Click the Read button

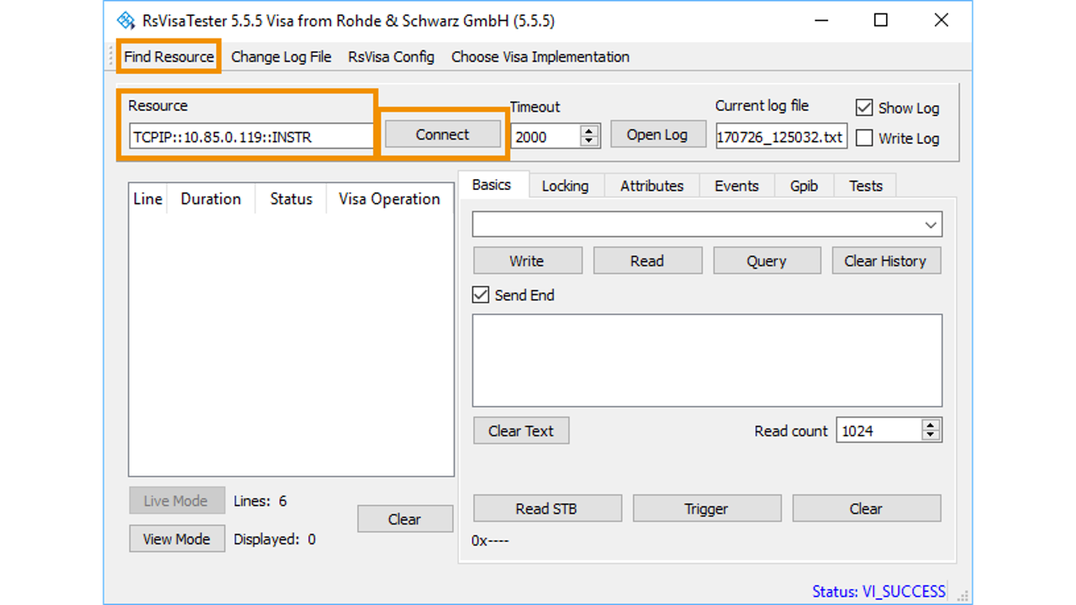[x=647, y=260]
